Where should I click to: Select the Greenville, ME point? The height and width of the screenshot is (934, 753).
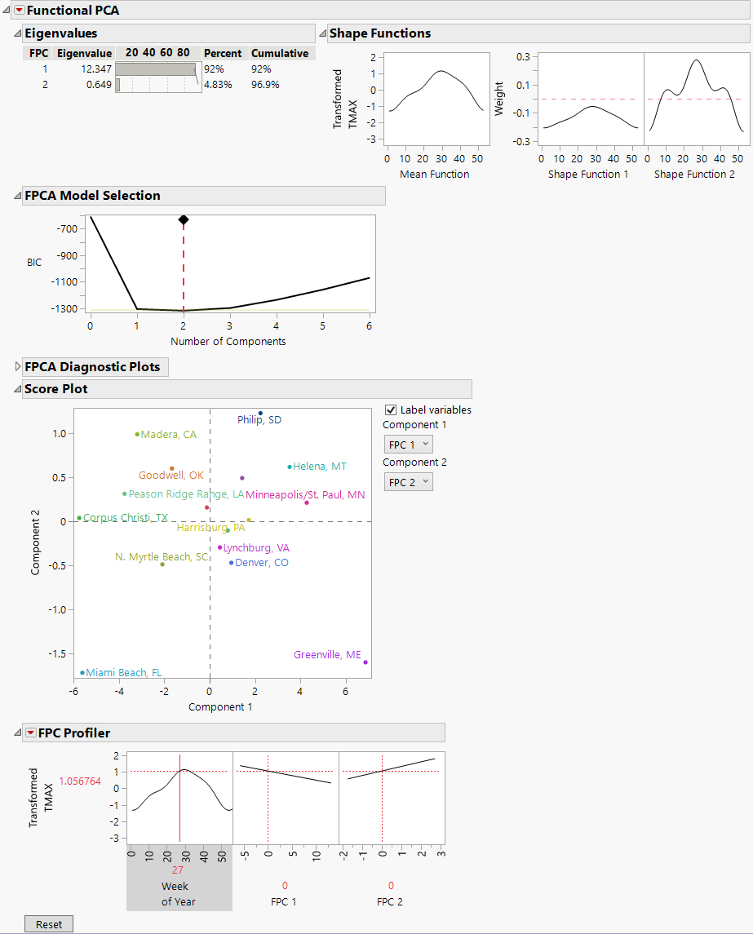[x=365, y=662]
